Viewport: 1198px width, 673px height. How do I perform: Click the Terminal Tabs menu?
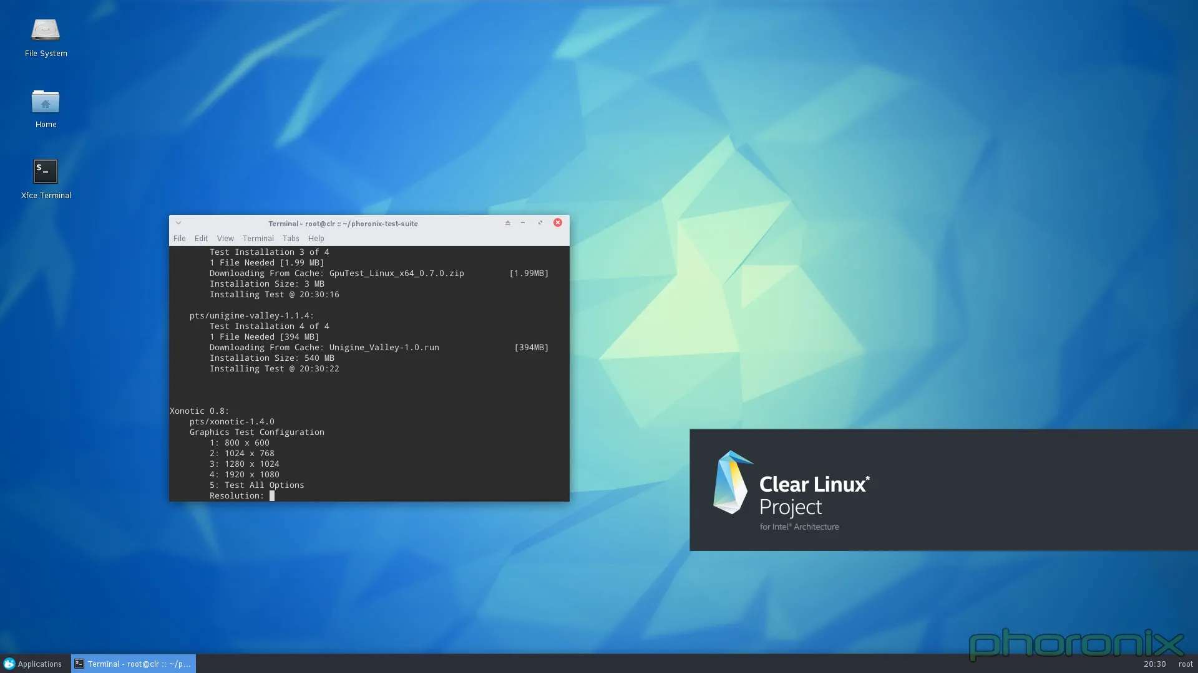290,238
